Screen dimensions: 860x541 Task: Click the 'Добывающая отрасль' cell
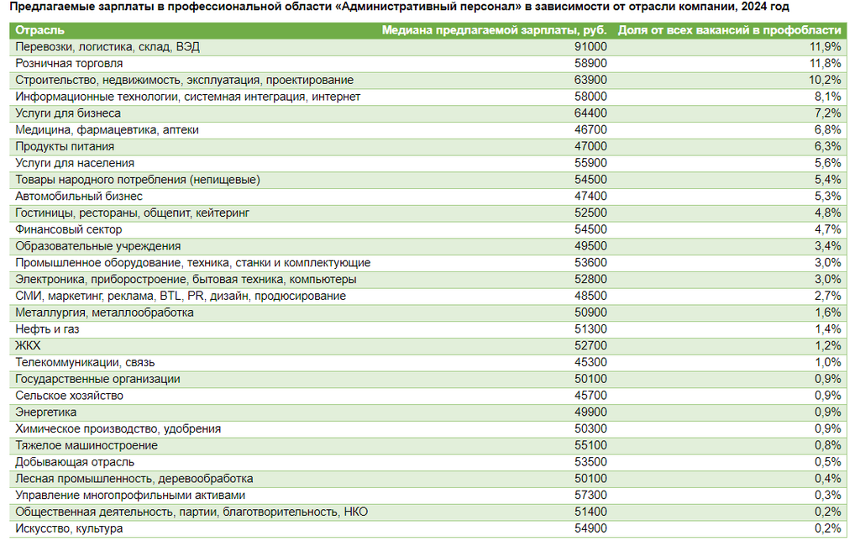[x=75, y=462]
